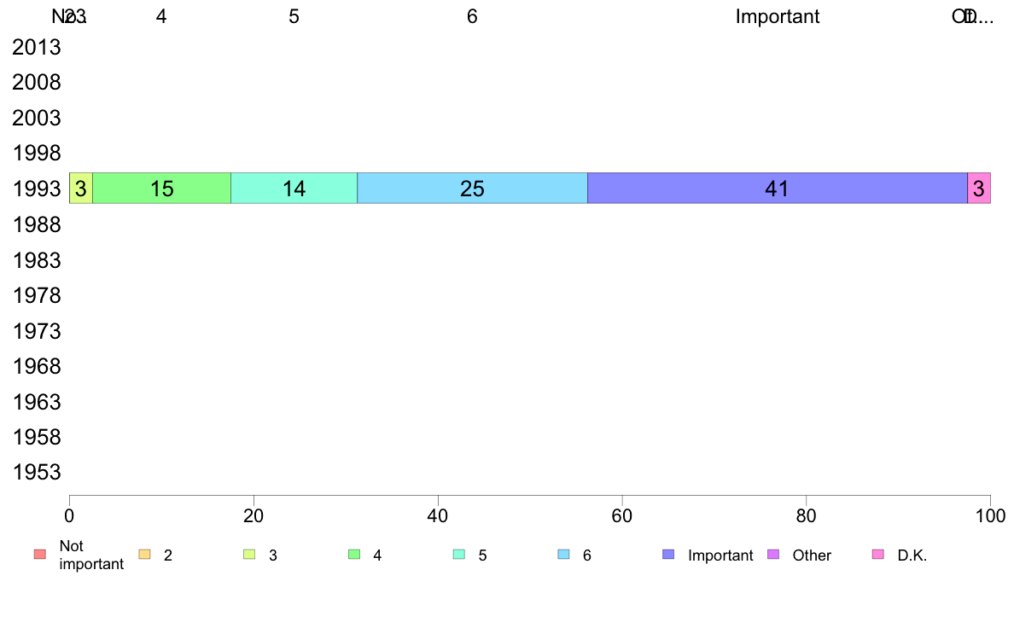Image resolution: width=1014 pixels, height=628 pixels.
Task: Click the 'Important' purple-blue legend swatch
Action: pyautogui.click(x=668, y=555)
